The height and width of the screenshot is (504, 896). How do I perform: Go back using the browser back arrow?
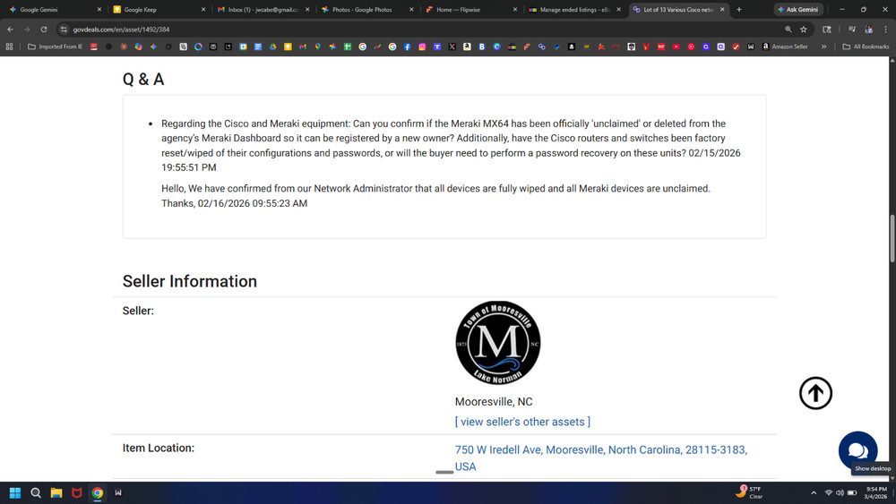[x=10, y=30]
